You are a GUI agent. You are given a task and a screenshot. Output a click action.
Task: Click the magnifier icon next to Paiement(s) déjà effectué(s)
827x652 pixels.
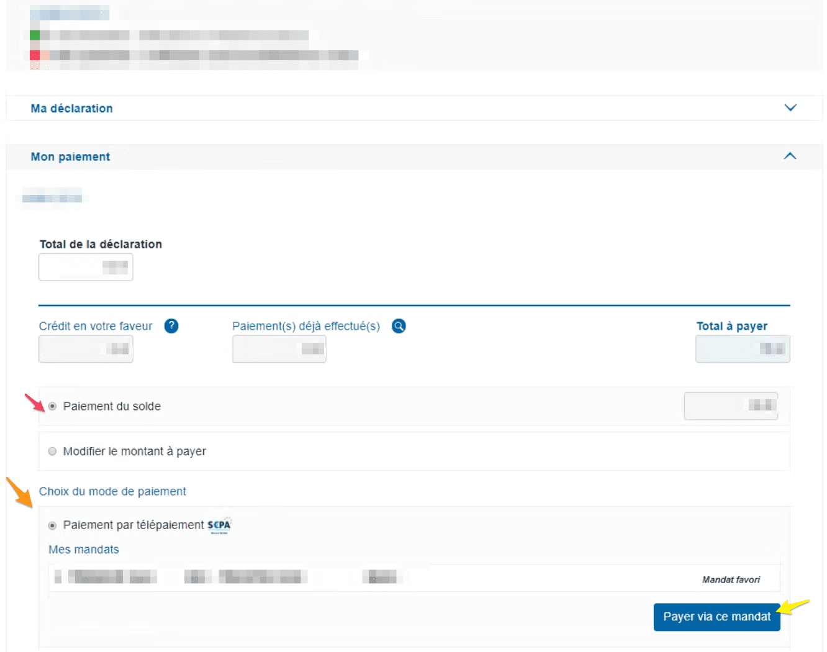[399, 326]
